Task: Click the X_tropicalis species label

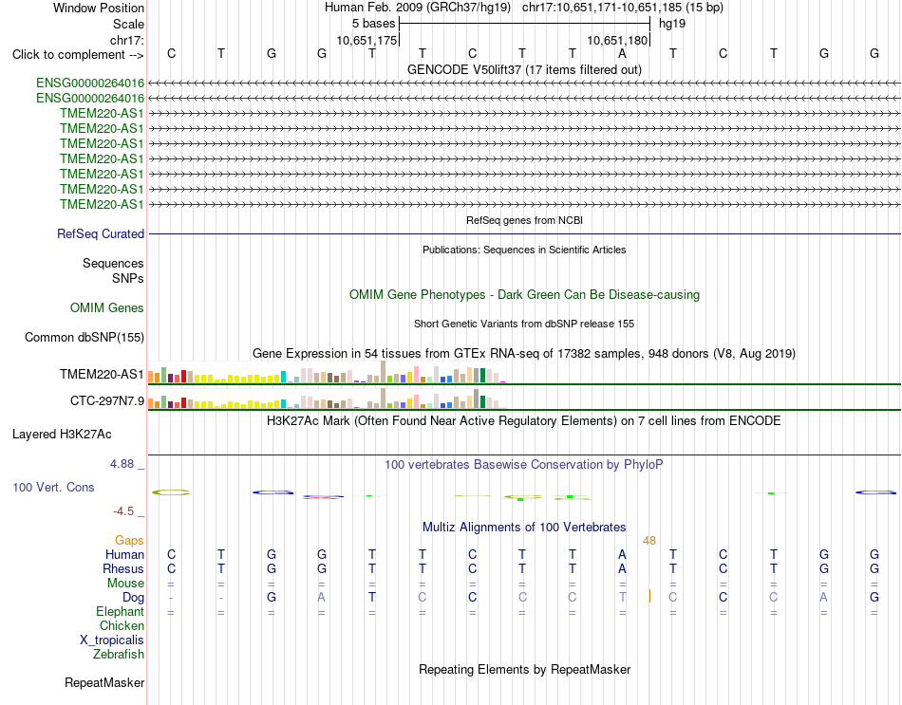Action: coord(112,640)
